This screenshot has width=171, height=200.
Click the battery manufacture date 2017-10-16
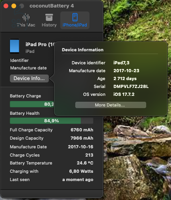(80, 147)
